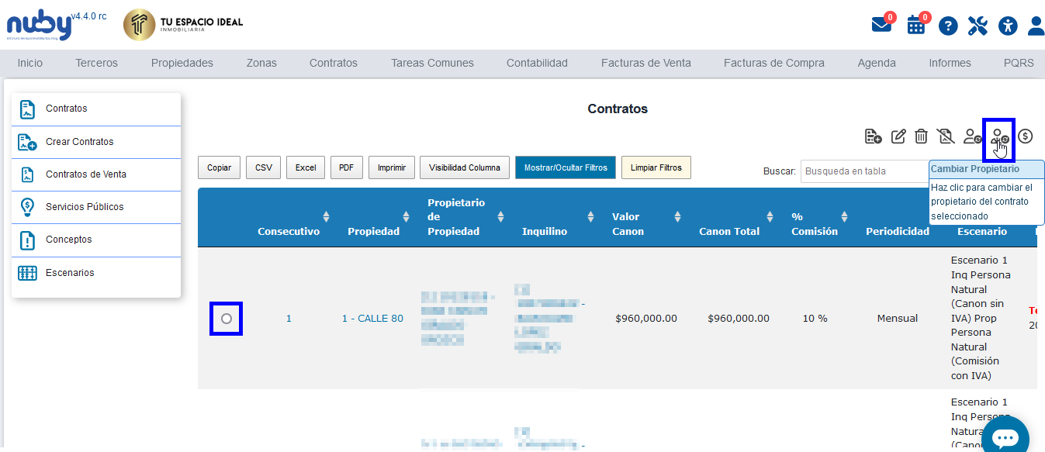The height and width of the screenshot is (452, 1045).
Task: Click the edit contract pencil icon
Action: coord(898,136)
